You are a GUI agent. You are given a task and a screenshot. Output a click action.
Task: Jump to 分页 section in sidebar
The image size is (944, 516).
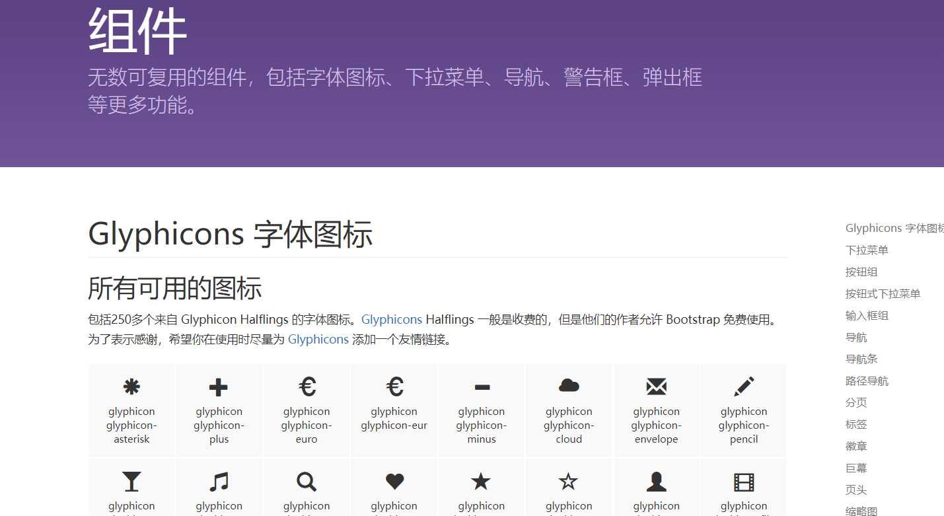coord(856,402)
